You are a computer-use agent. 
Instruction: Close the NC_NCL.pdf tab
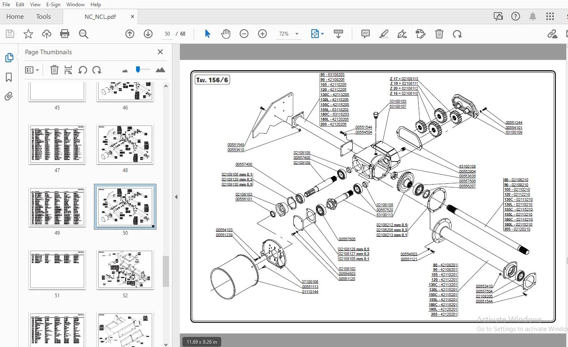(x=133, y=17)
